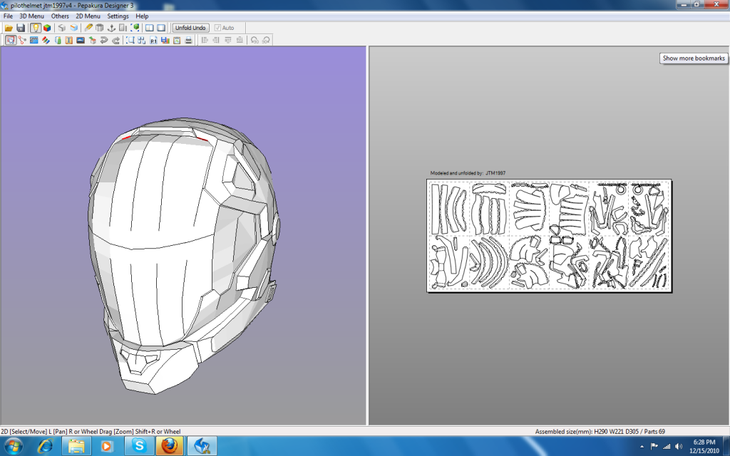Click the unfolded pattern sheet in 2D view
Viewport: 730px width, 456px height.
pos(549,235)
